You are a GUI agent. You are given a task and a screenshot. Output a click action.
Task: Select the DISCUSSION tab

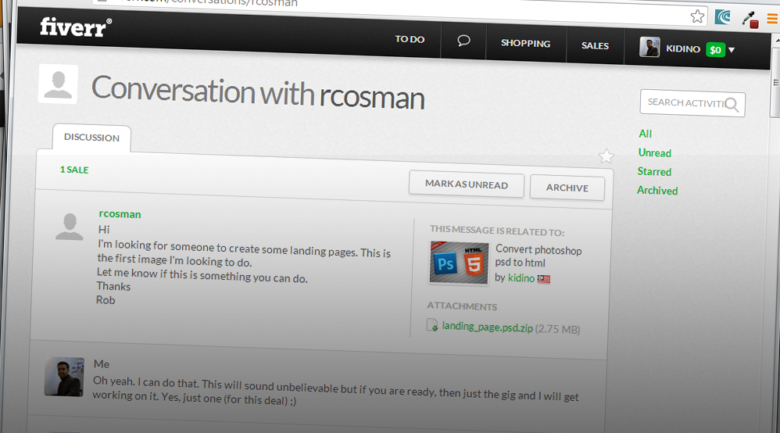(91, 138)
